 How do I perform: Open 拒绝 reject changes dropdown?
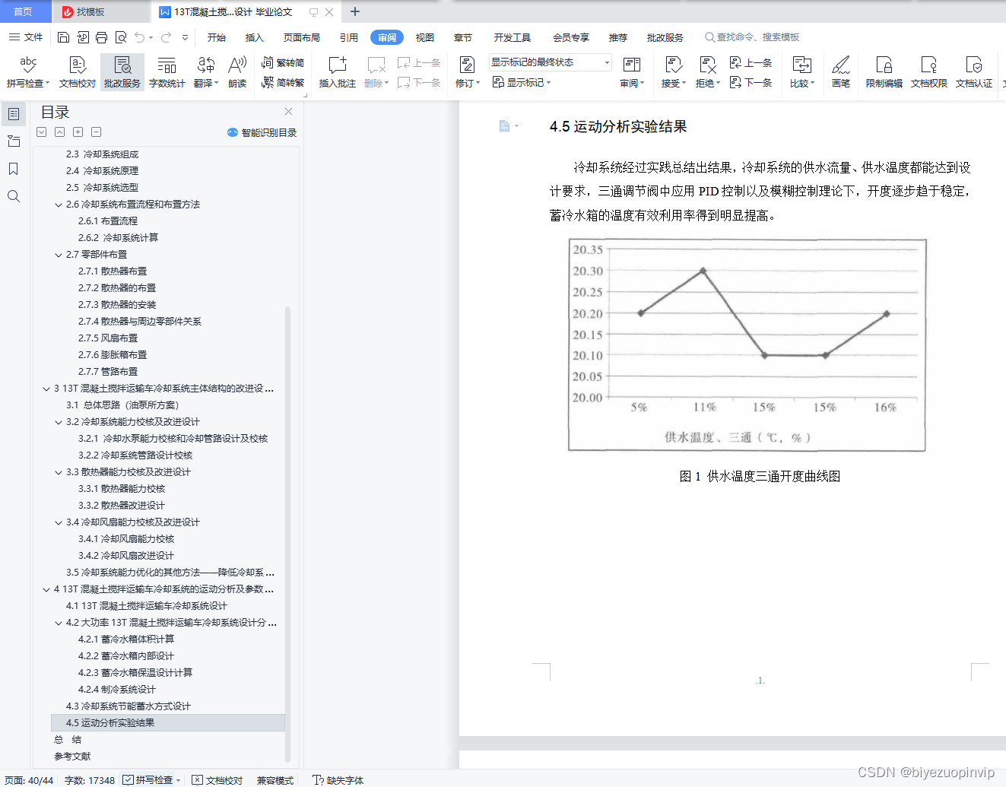pyautogui.click(x=708, y=84)
